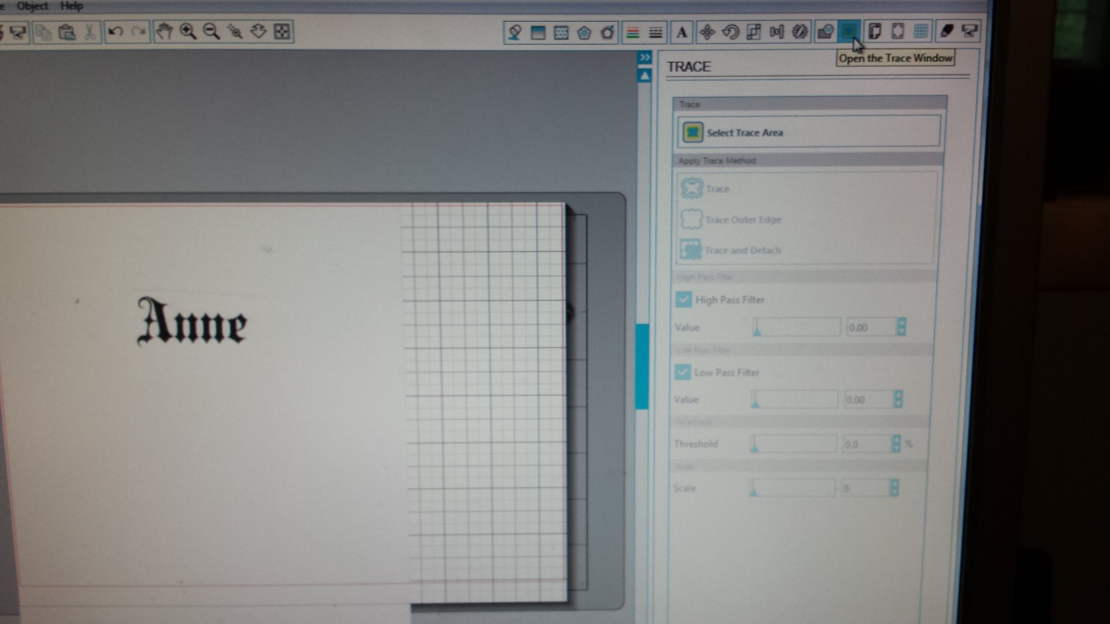Image resolution: width=1110 pixels, height=624 pixels.
Task: Open the Object menu
Action: click(x=32, y=6)
